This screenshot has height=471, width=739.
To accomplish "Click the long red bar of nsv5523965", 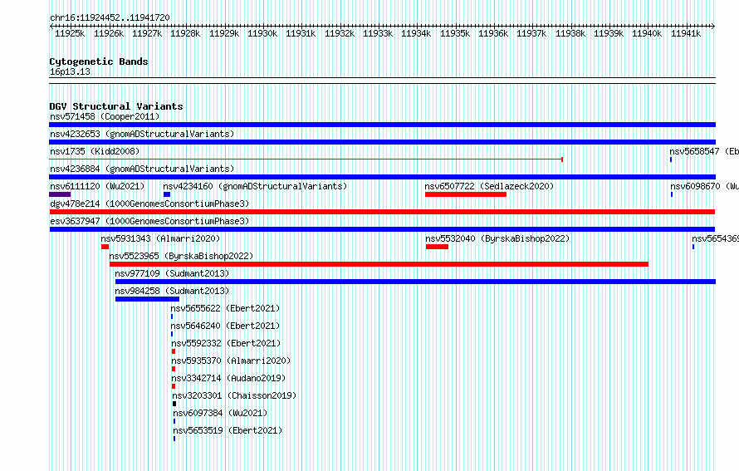I will (379, 264).
